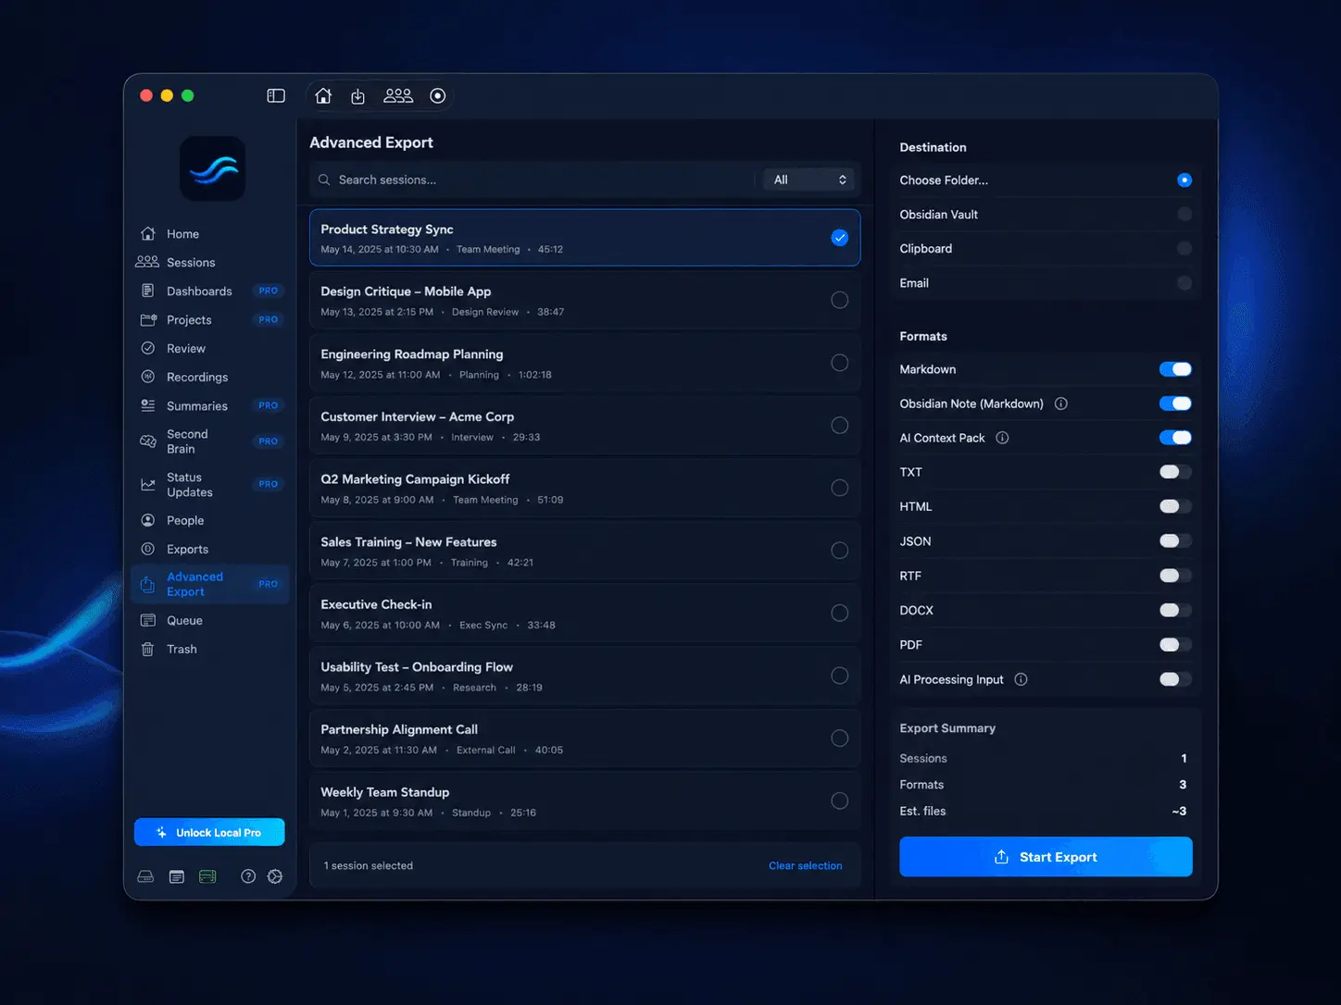
Task: Enable the HTML format toggle
Action: click(x=1175, y=506)
